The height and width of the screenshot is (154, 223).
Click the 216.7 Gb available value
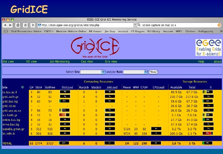176,97
